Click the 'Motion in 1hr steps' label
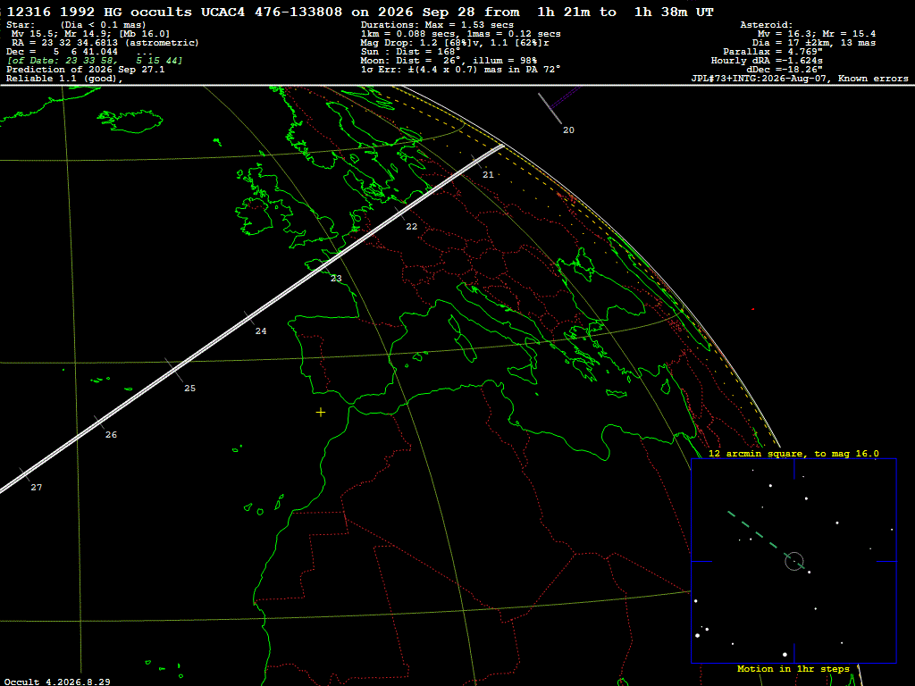Screen dimensions: 915x686 pyautogui.click(x=793, y=668)
